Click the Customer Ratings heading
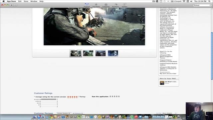Image resolution: width=213 pixels, height=120 pixels. 43,93
